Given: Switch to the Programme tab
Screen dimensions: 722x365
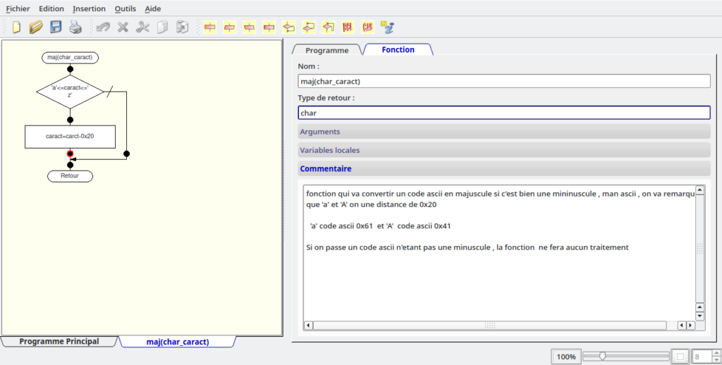Looking at the screenshot, I should [326, 50].
